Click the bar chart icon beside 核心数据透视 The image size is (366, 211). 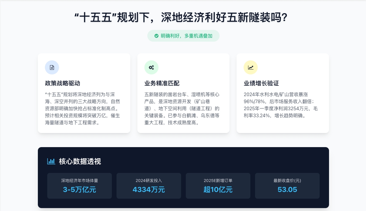pyautogui.click(x=51, y=161)
